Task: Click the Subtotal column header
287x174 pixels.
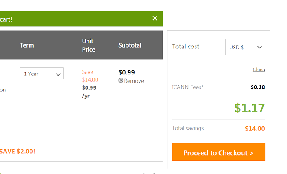Action: point(130,45)
